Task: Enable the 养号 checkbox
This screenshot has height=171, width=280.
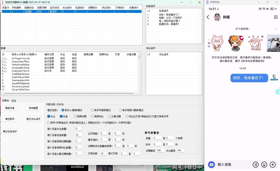Action: [49, 123]
